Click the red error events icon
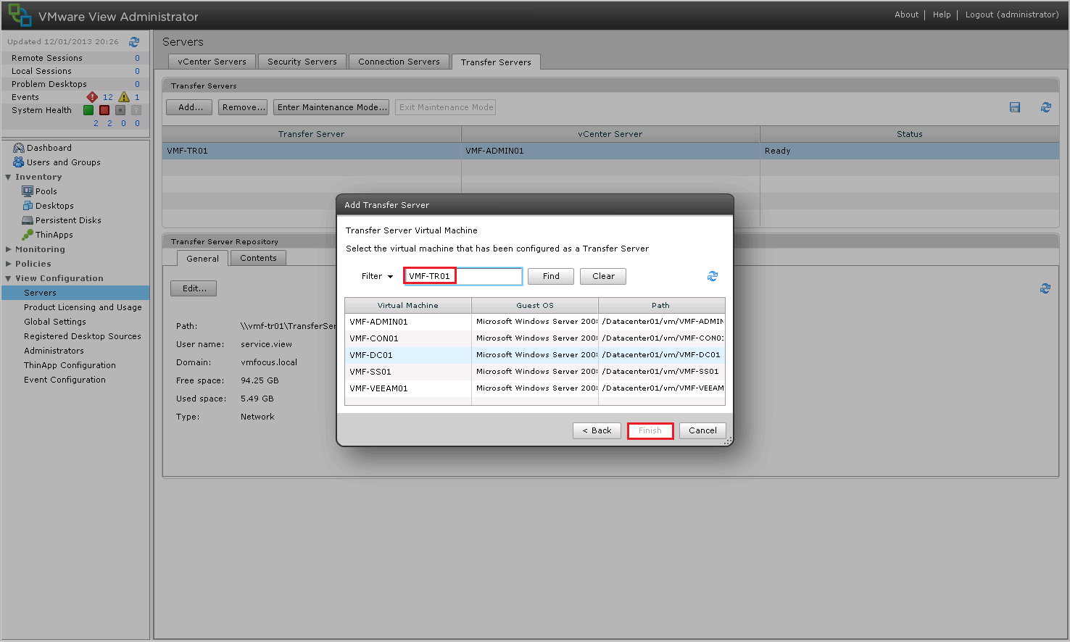The image size is (1070, 642). 92,97
